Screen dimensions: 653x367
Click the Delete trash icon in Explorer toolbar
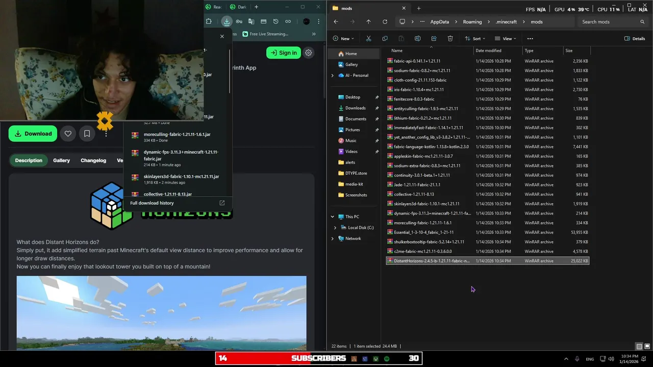450,38
